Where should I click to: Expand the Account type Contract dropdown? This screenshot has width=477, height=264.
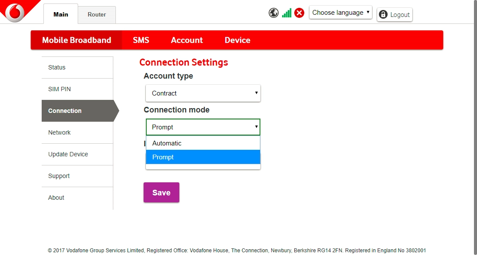point(203,93)
